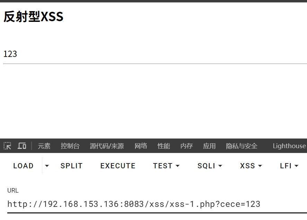Focus the URL input field
The width and height of the screenshot is (307, 220).
click(x=157, y=204)
